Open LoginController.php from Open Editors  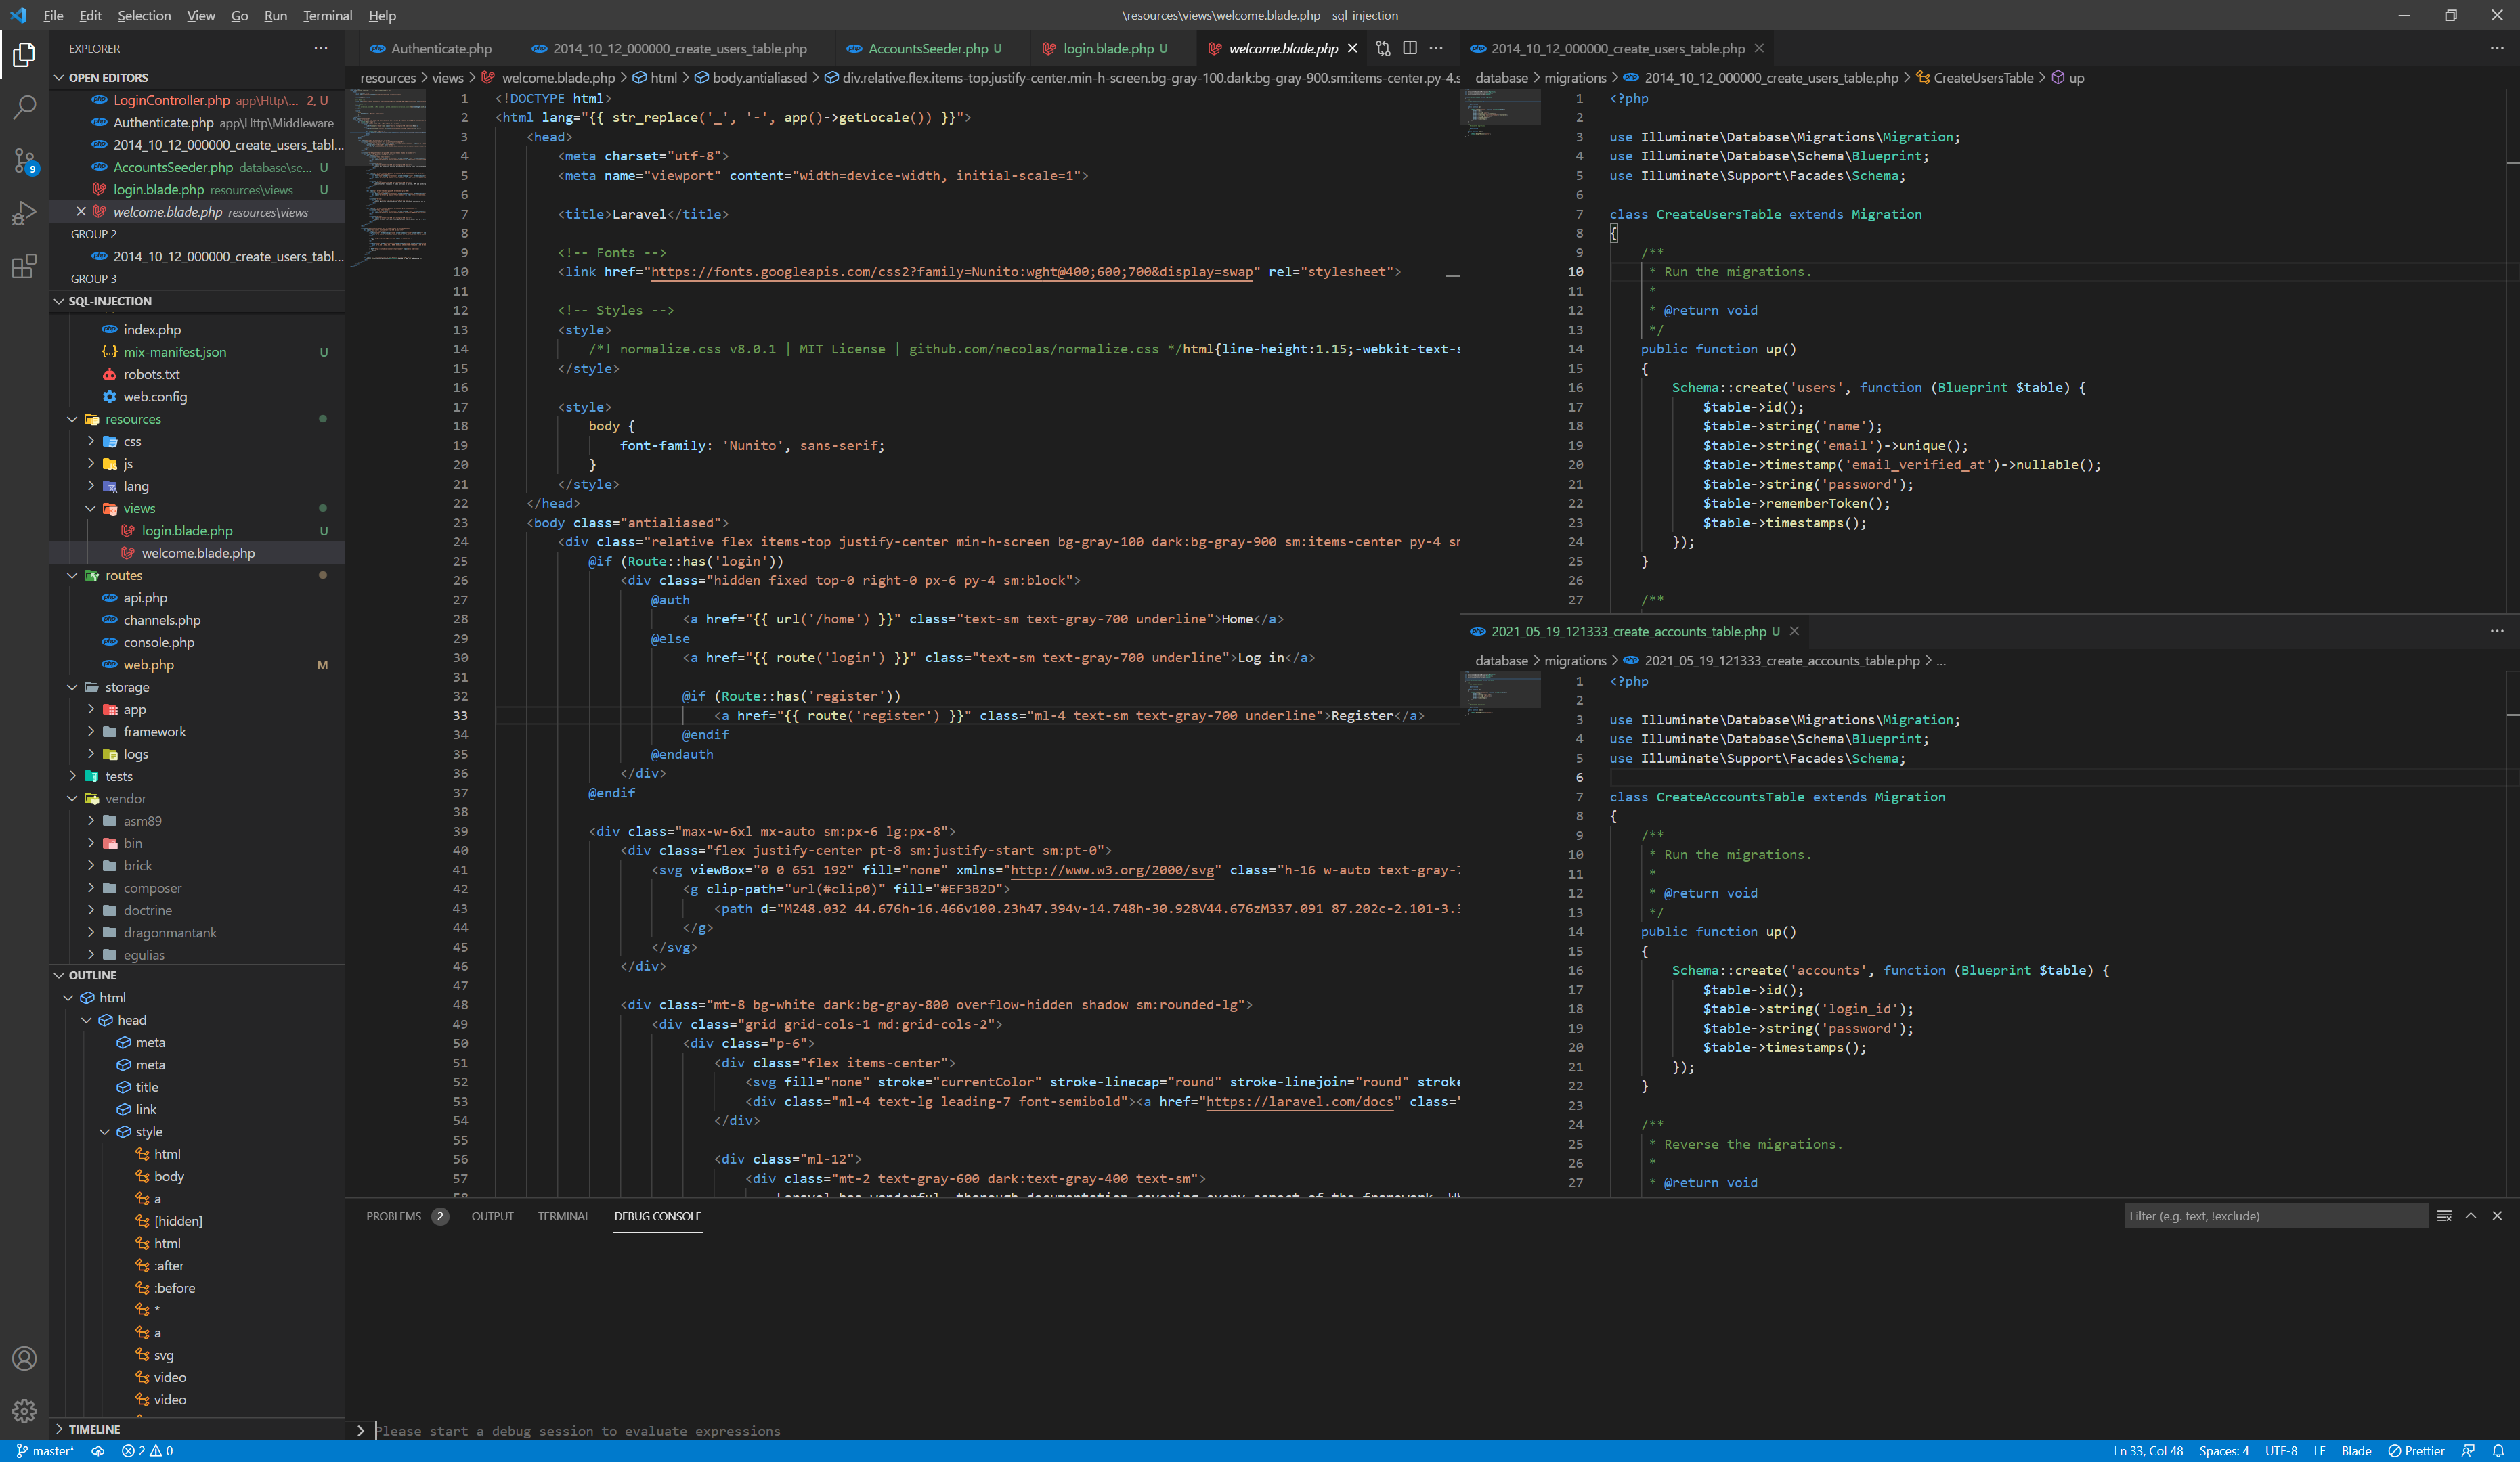click(171, 100)
